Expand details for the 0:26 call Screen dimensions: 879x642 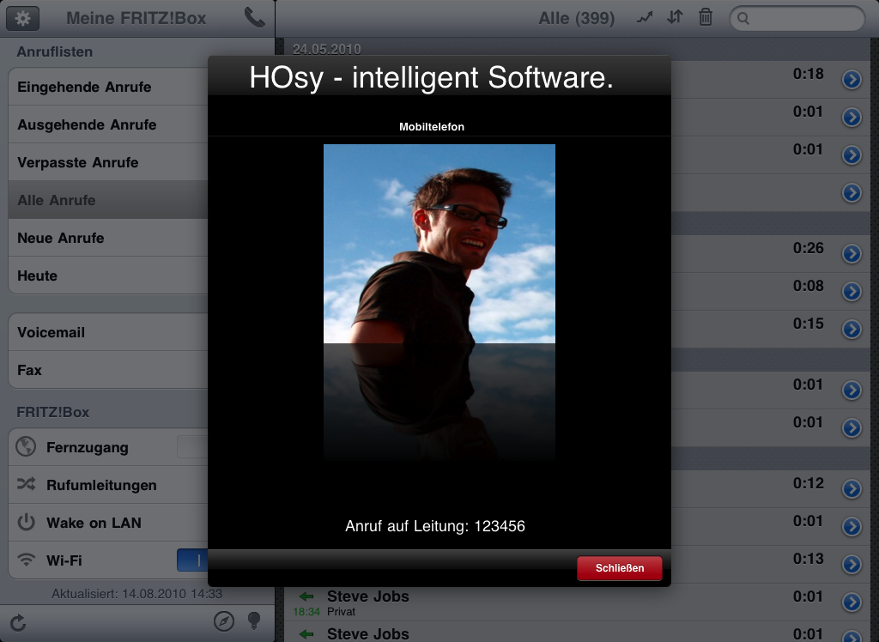tap(851, 254)
